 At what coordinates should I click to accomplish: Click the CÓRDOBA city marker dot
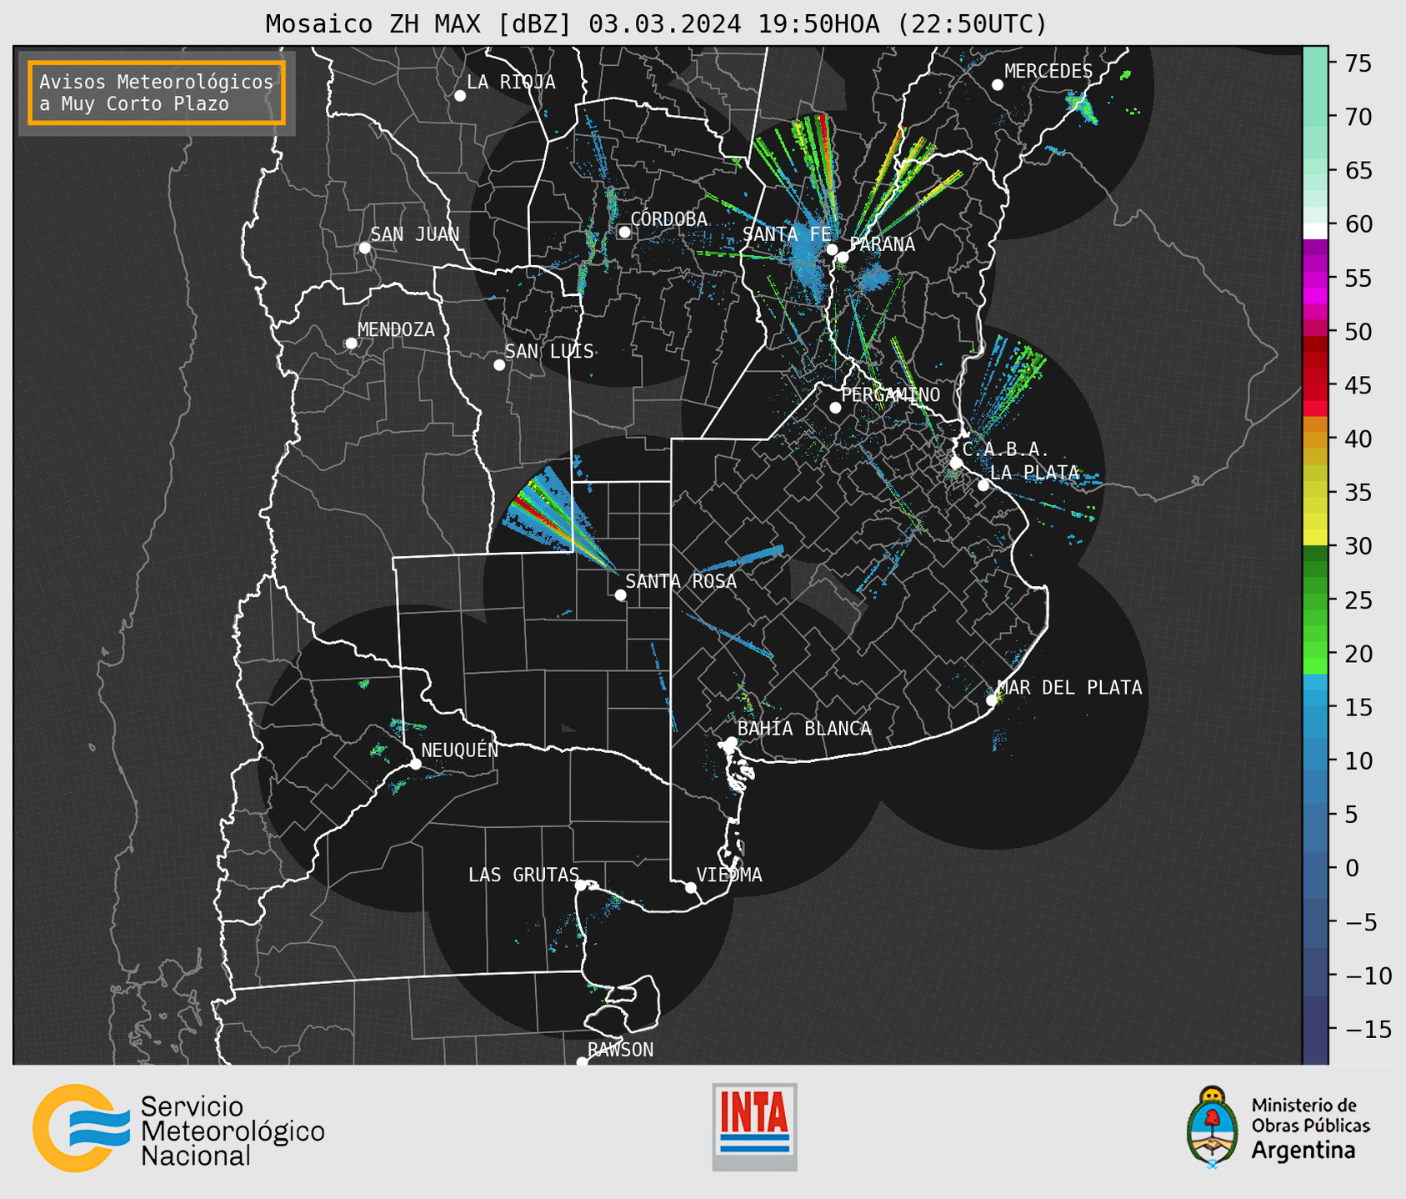(x=624, y=232)
